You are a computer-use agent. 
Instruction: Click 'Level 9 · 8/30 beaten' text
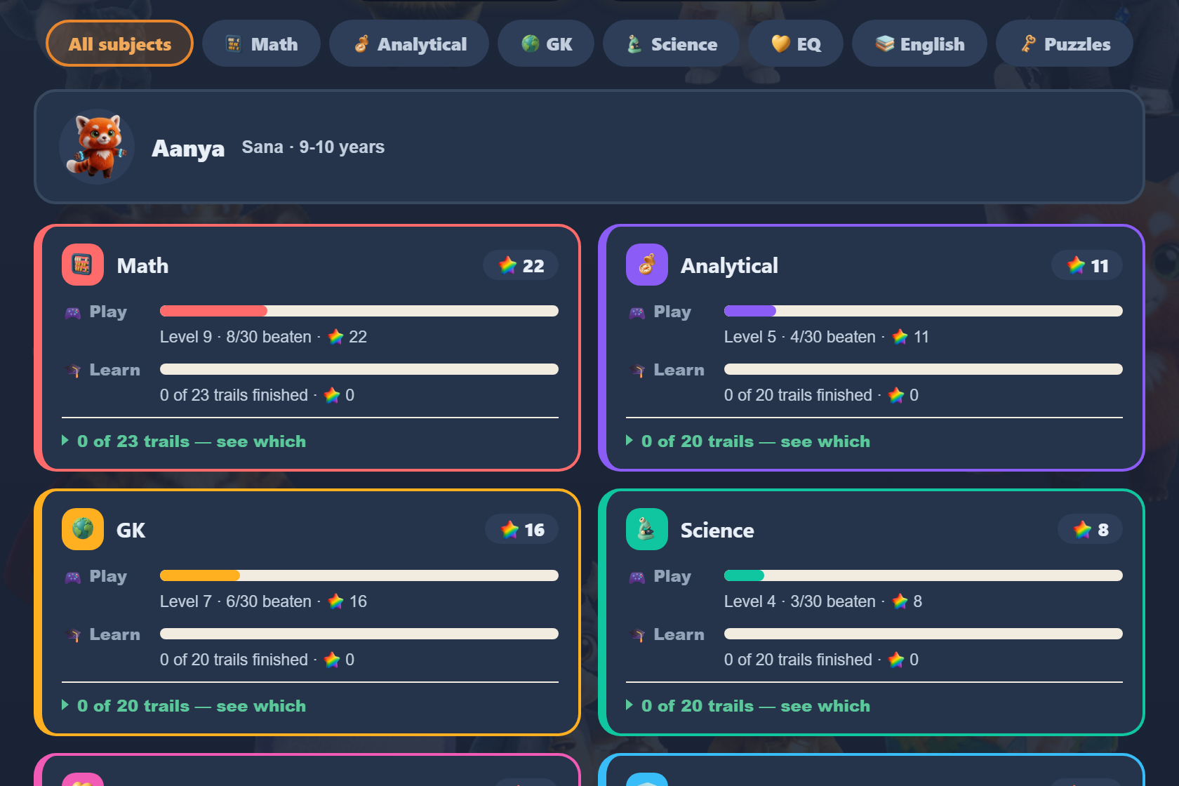tap(236, 337)
